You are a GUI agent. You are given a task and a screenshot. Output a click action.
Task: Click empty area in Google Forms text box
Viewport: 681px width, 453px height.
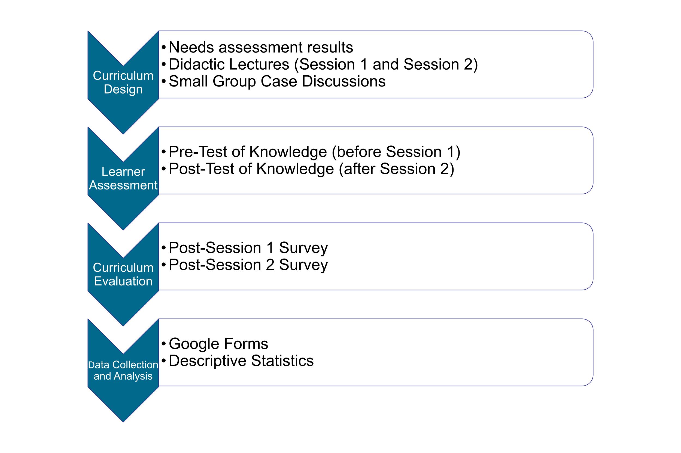[463, 352]
